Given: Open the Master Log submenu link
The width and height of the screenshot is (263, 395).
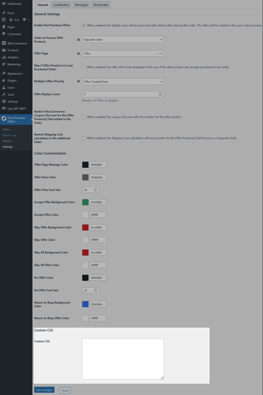Looking at the screenshot, I should [9, 135].
